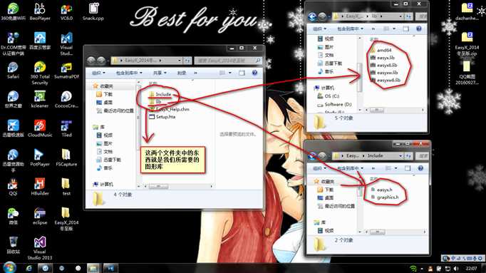Click the help icon in EasyX window

[x=255, y=73]
